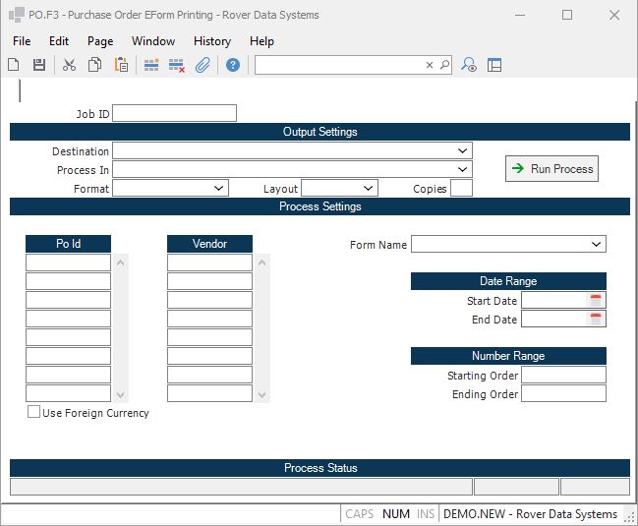
Task: Open the Form Name dropdown
Action: click(x=596, y=245)
